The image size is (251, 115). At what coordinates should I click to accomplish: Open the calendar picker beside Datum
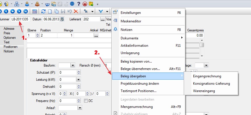coord(62,19)
